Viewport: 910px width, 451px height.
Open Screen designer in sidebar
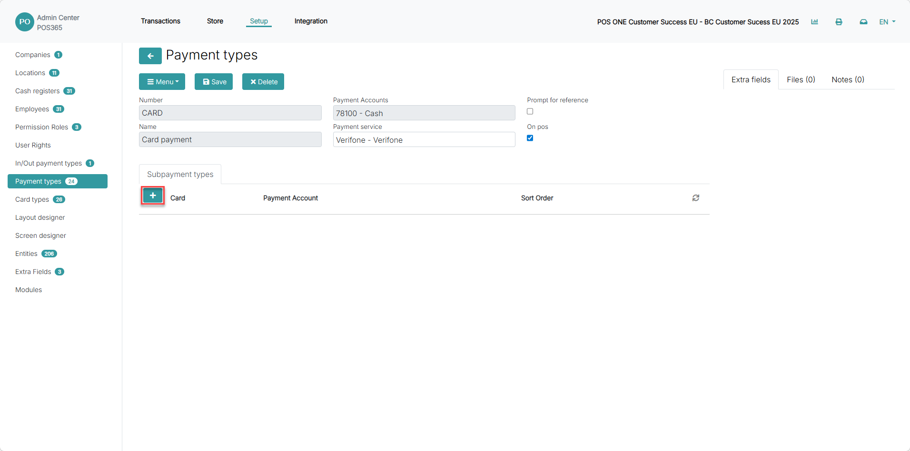[x=40, y=235]
